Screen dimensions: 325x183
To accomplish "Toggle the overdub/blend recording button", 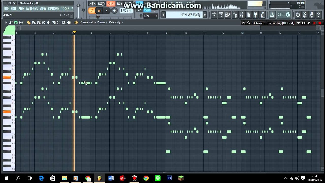I will pyautogui.click(x=119, y=4).
